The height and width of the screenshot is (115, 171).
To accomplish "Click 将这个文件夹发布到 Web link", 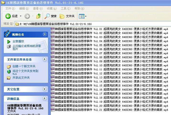I will coord(25,72).
